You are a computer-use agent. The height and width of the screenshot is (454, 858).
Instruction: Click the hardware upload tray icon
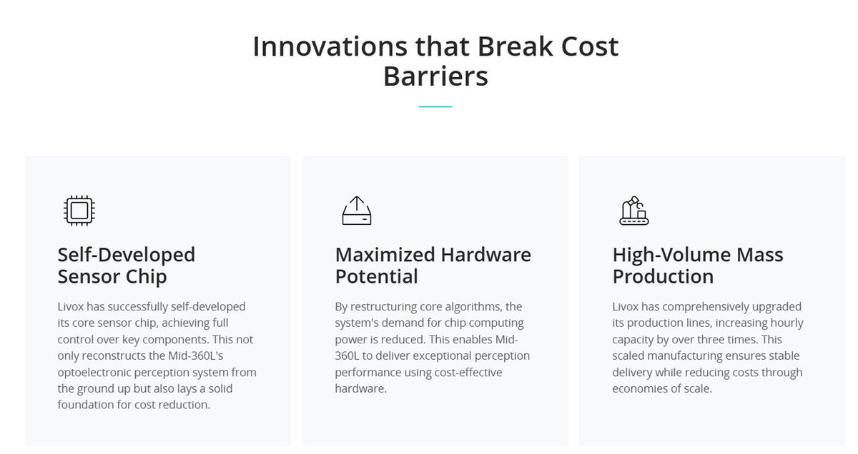coord(357,211)
